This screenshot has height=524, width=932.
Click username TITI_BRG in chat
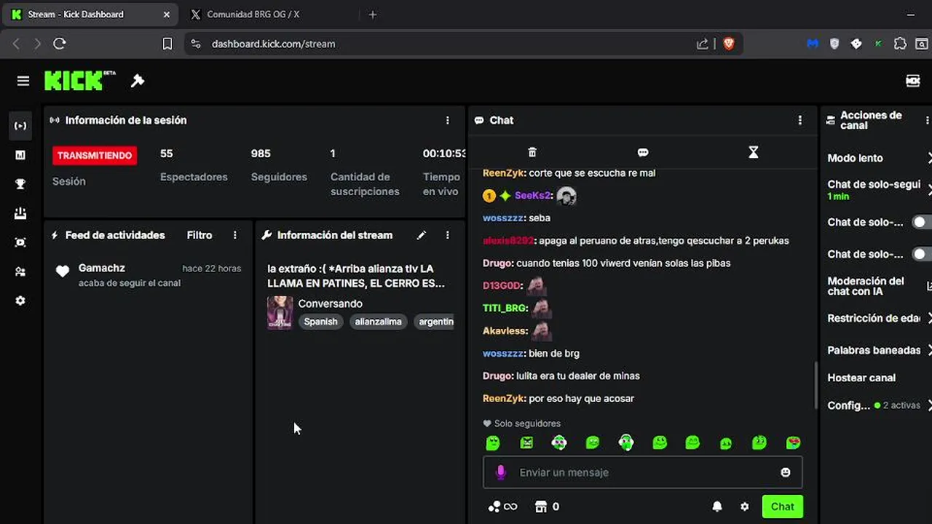(x=505, y=308)
